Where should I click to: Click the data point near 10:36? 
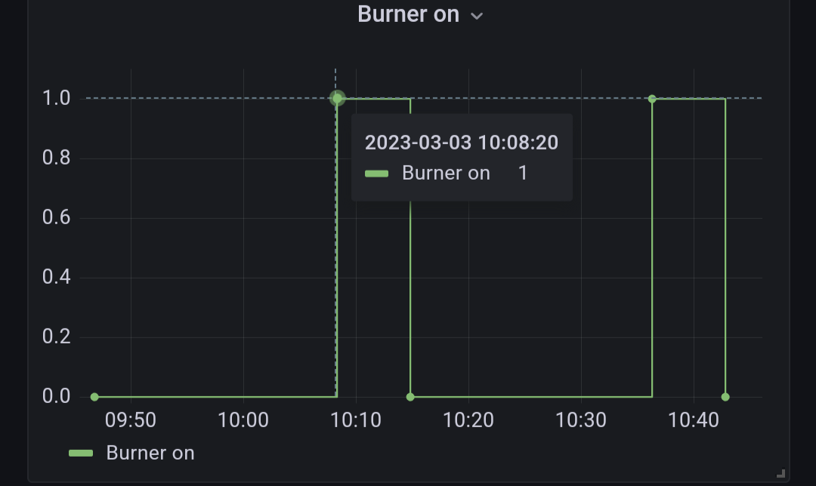click(x=651, y=98)
